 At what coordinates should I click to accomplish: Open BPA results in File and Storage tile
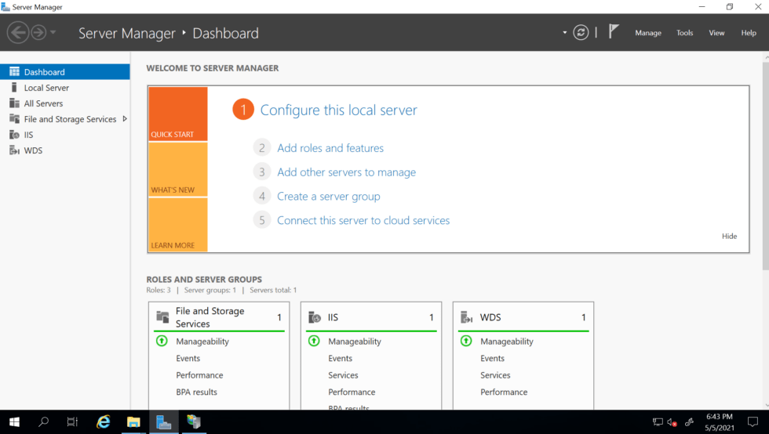(x=196, y=392)
